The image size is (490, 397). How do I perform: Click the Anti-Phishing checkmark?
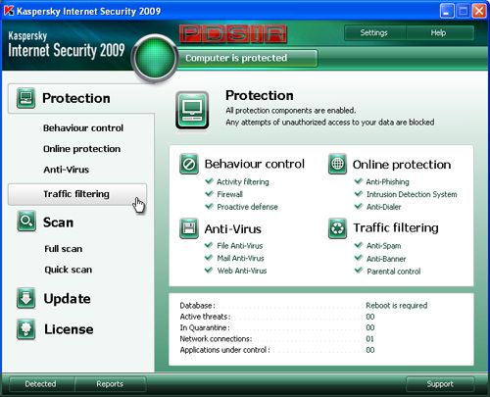(x=359, y=180)
